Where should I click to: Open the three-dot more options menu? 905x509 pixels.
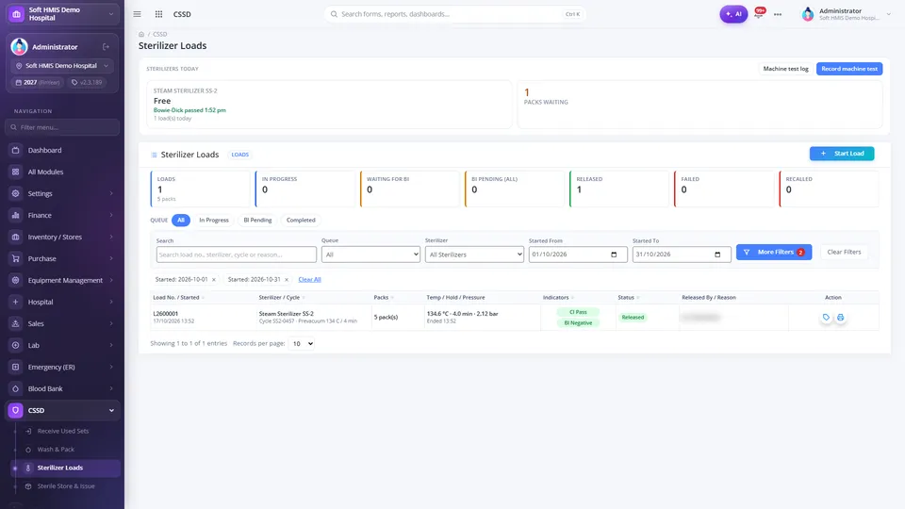click(778, 14)
